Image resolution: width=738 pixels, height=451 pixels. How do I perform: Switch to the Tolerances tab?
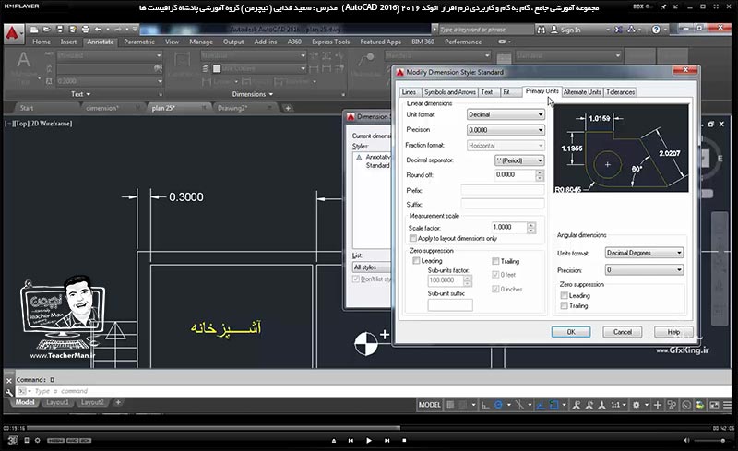point(620,92)
